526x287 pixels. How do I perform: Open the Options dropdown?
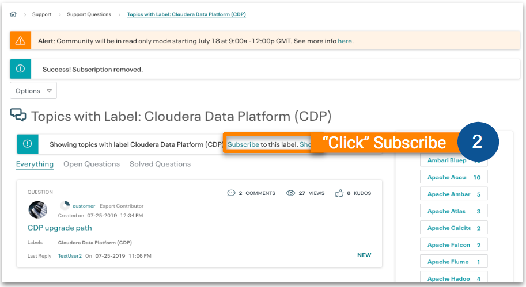point(33,91)
